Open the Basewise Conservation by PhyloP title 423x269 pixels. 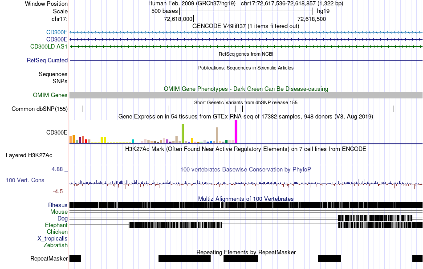point(246,169)
